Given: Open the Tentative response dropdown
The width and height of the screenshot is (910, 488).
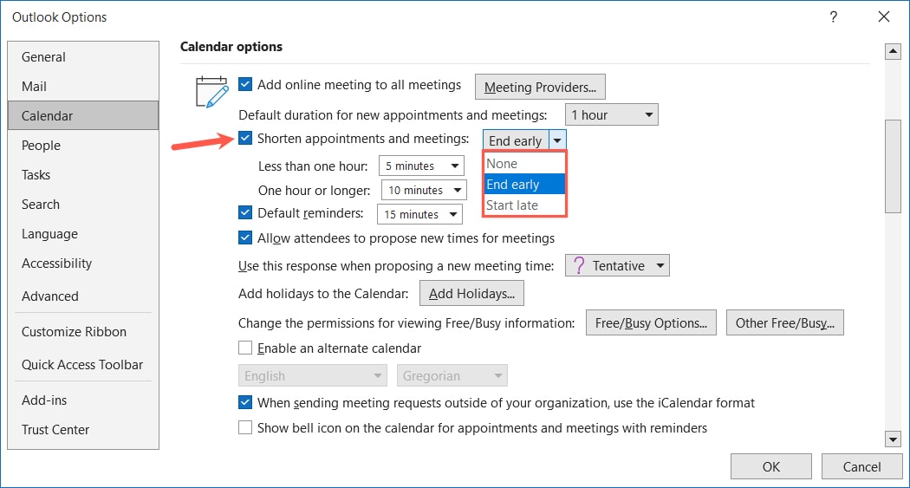Looking at the screenshot, I should pyautogui.click(x=617, y=265).
